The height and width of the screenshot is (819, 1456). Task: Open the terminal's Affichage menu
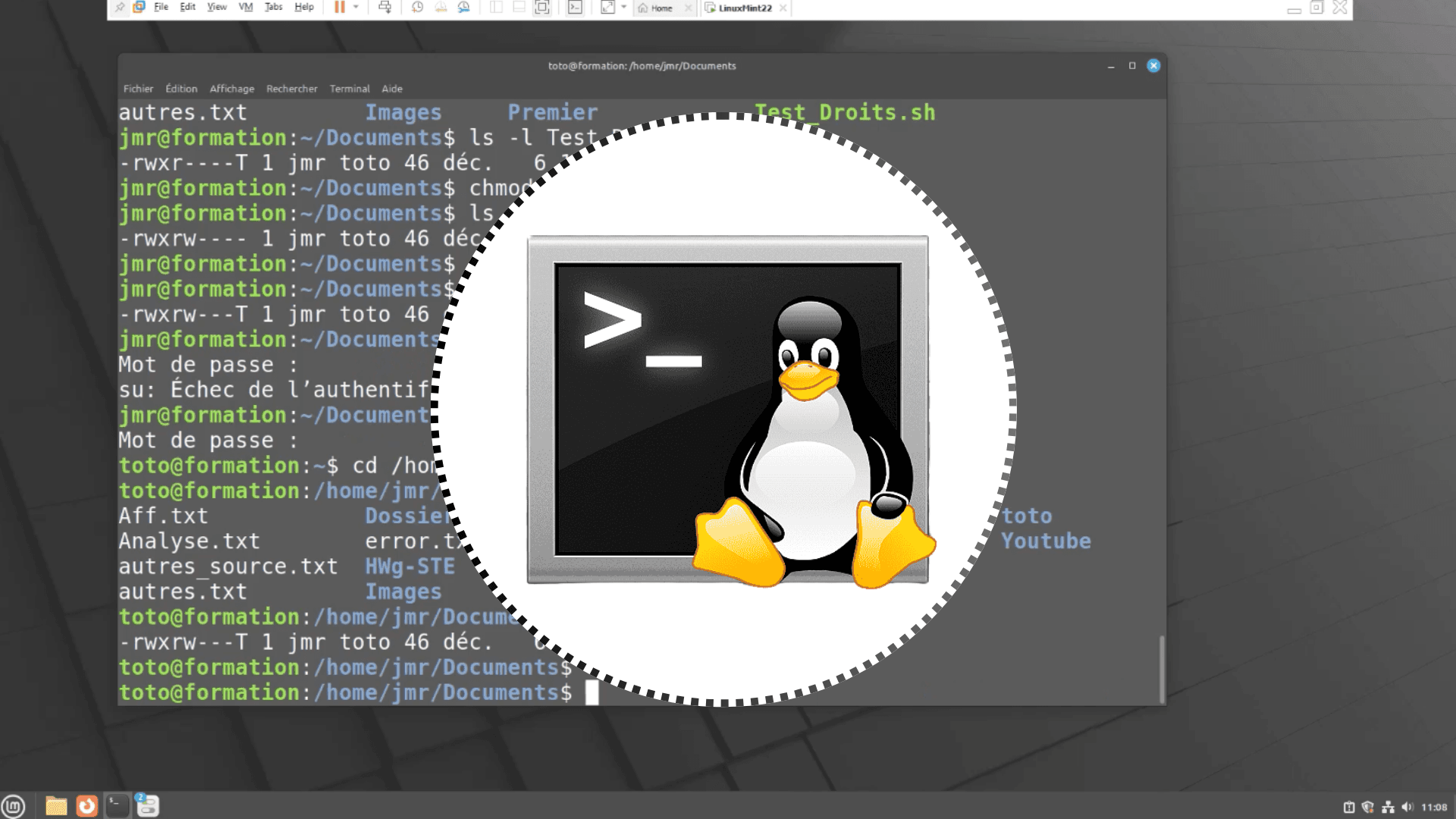point(231,89)
